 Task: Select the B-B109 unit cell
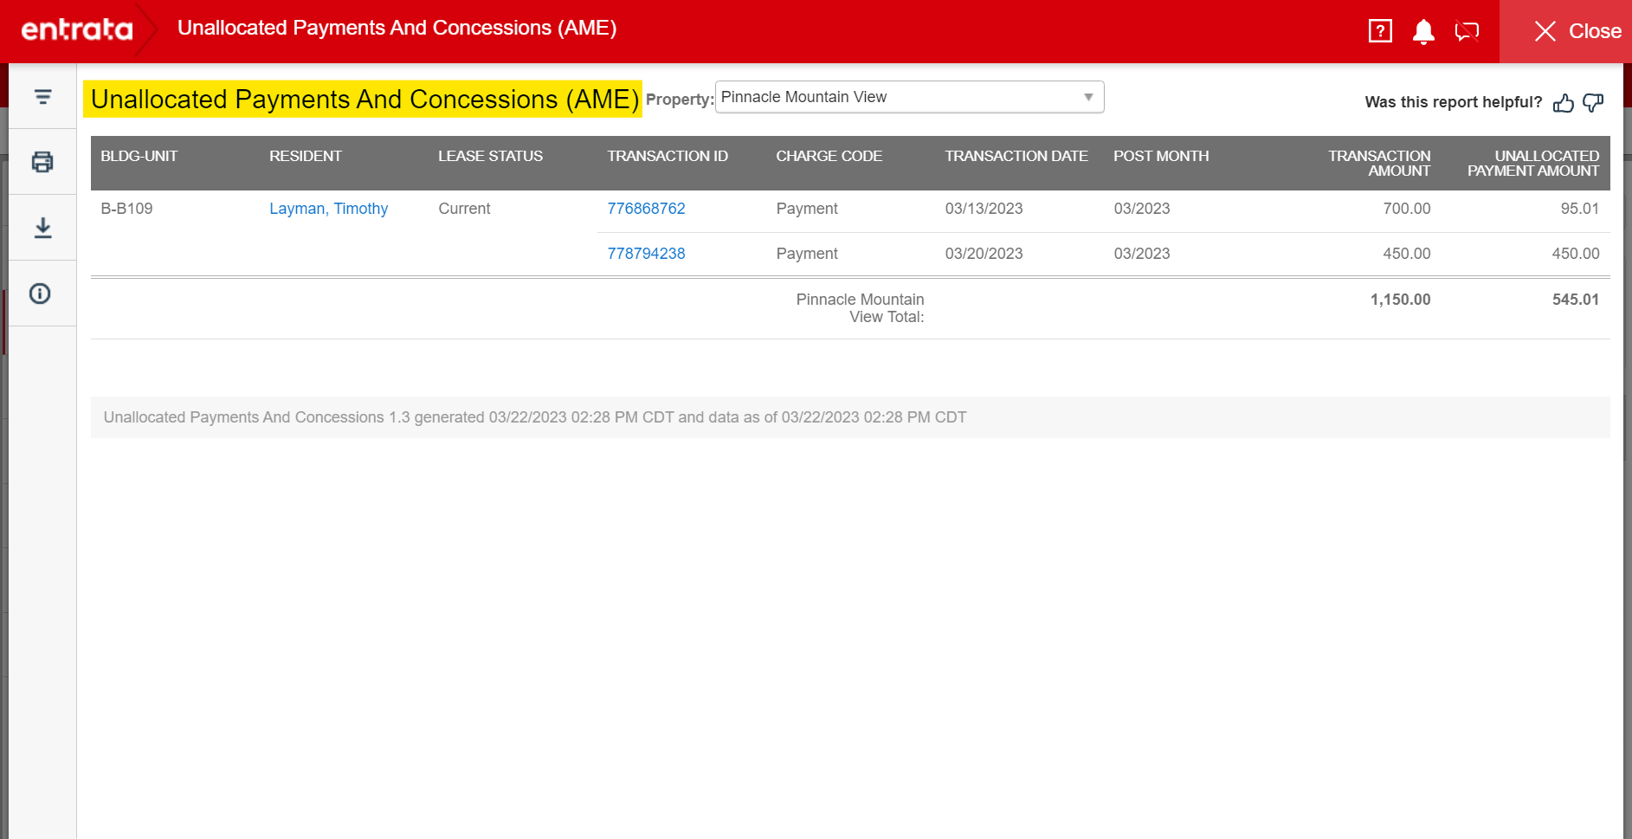(126, 209)
